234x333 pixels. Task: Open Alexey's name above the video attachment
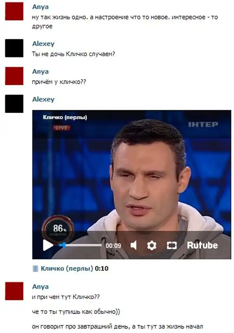43,99
